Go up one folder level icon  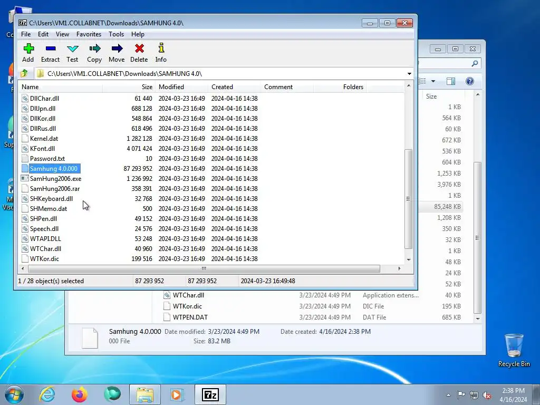click(24, 73)
